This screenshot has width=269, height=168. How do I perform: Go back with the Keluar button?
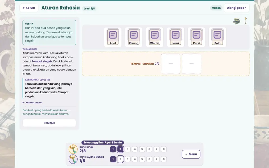coord(29,8)
